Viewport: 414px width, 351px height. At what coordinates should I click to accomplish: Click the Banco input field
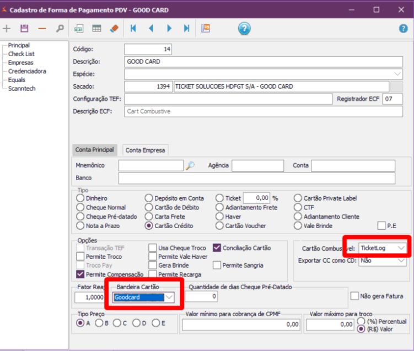[x=257, y=178]
